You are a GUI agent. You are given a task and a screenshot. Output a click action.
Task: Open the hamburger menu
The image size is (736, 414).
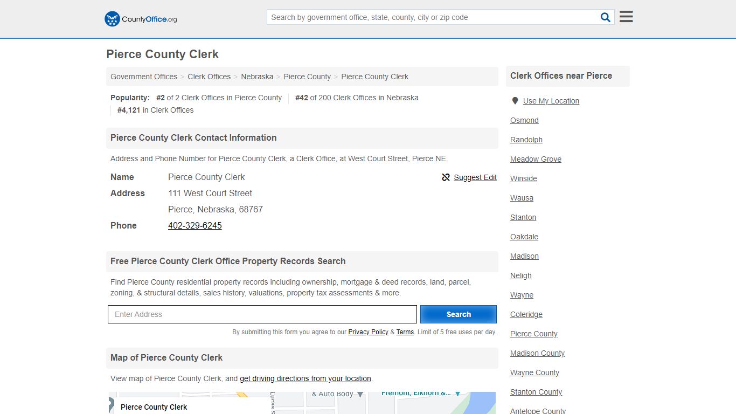point(626,17)
